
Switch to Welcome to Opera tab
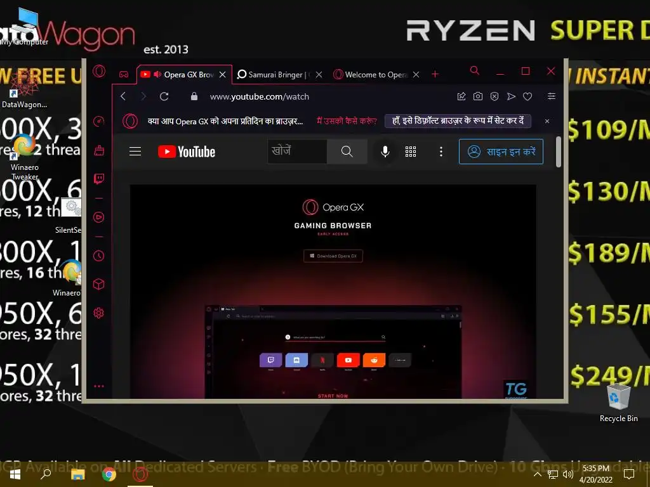tap(376, 75)
